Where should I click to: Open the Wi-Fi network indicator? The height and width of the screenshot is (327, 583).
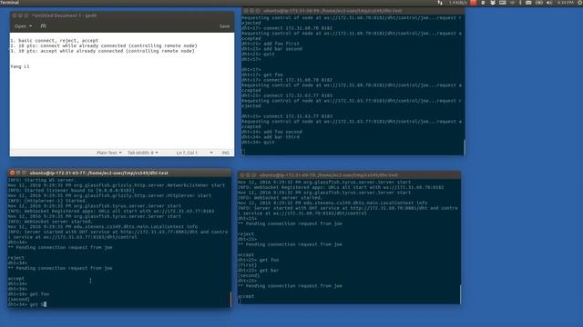(512, 3)
